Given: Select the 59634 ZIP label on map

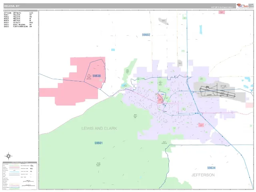Looking at the screenshot, I should tap(211, 168).
